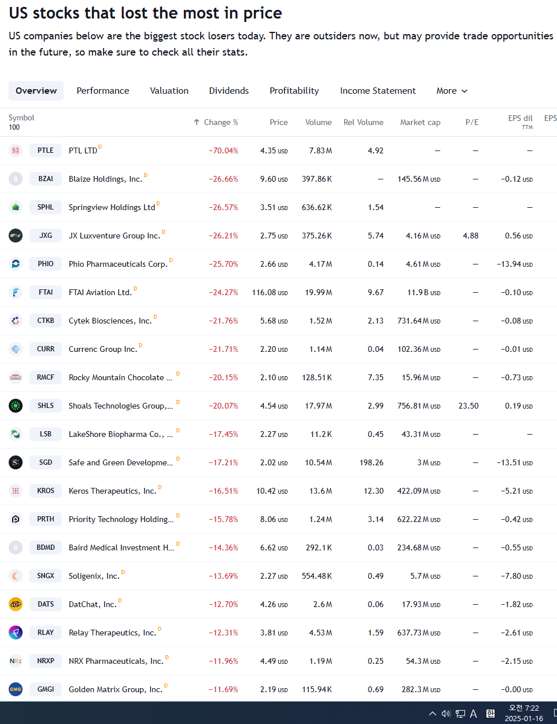The height and width of the screenshot is (724, 557).
Task: Click the LakeShore Biopharma logo icon
Action: 16,434
